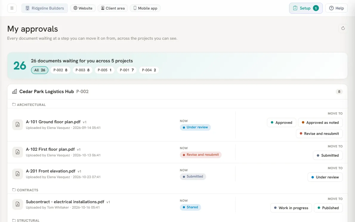Viewport: 355px width, 222px height.
Task: Open the hamburger navigation menu
Action: click(12, 8)
